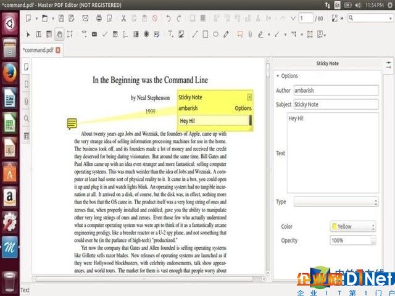Click the Cut scissors icon

123,18
